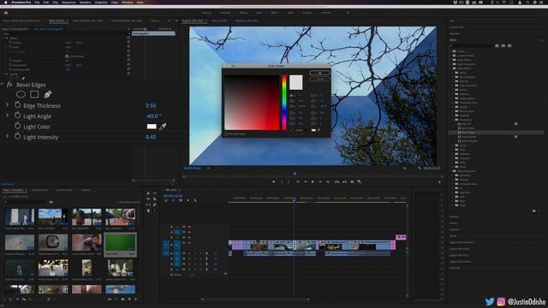Click the rainbow hue slider in Color Picker

[284, 103]
